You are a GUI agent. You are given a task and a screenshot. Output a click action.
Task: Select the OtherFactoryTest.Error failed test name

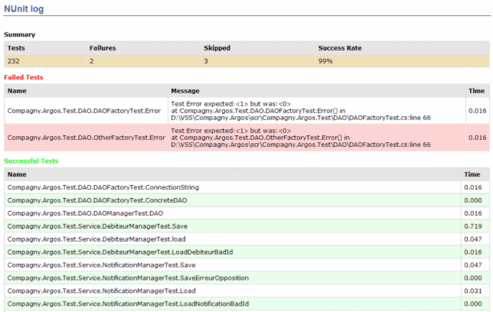(x=86, y=138)
